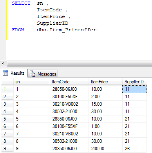Click the horizontal scrollbar left arrow
The image size is (152, 153).
tap(3, 64)
